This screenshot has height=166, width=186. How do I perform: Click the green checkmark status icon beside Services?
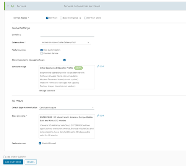pos(12,6)
